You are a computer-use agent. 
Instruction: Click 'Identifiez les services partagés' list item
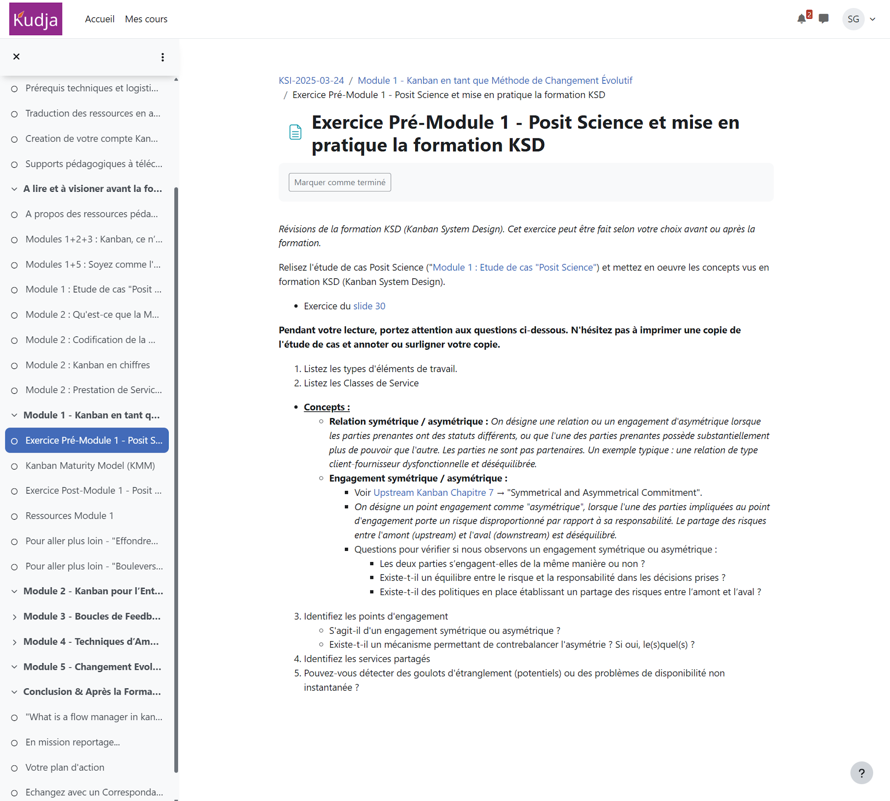[x=367, y=659]
